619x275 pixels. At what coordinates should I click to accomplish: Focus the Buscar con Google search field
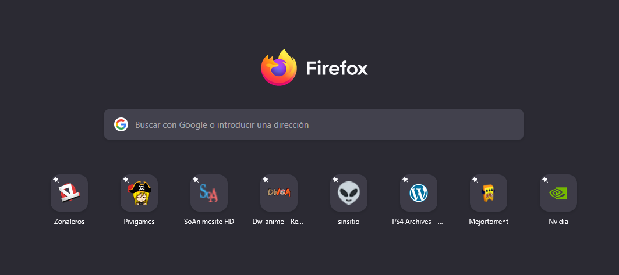pos(314,124)
